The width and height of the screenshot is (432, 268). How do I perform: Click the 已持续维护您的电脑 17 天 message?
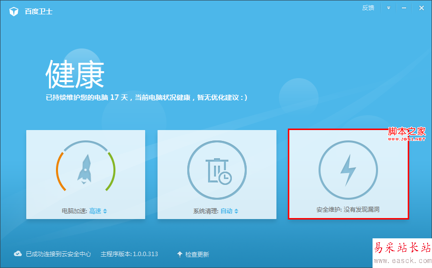point(147,97)
